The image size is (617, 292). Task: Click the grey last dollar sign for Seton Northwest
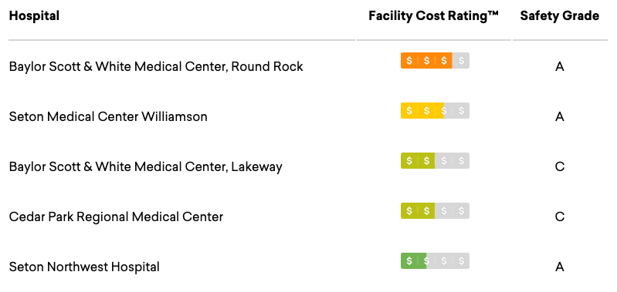click(461, 261)
